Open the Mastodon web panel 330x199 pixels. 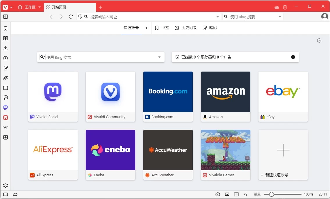(x=5, y=107)
